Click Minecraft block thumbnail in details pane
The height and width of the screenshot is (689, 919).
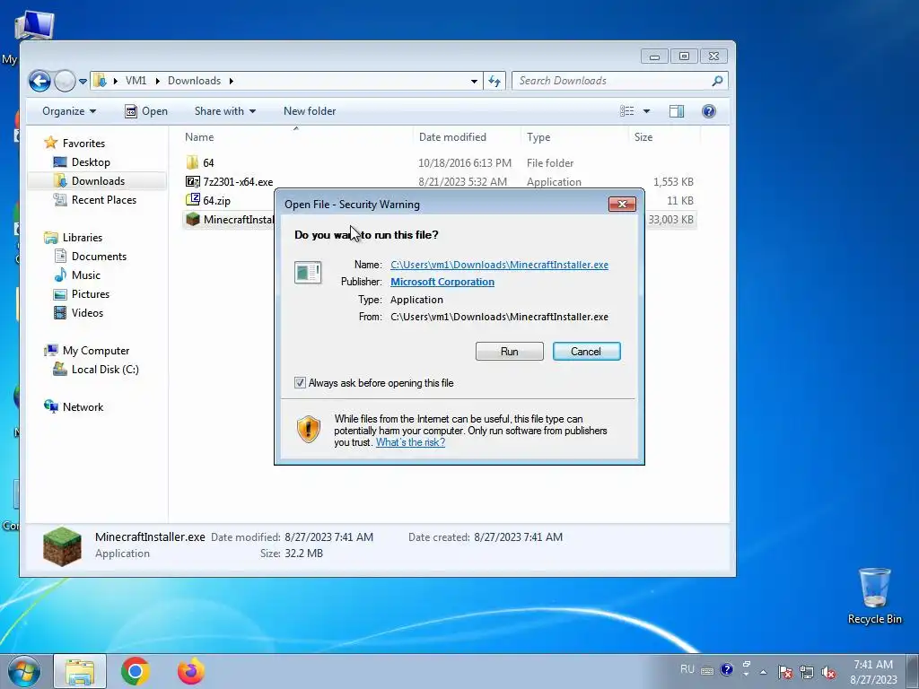[x=62, y=546]
